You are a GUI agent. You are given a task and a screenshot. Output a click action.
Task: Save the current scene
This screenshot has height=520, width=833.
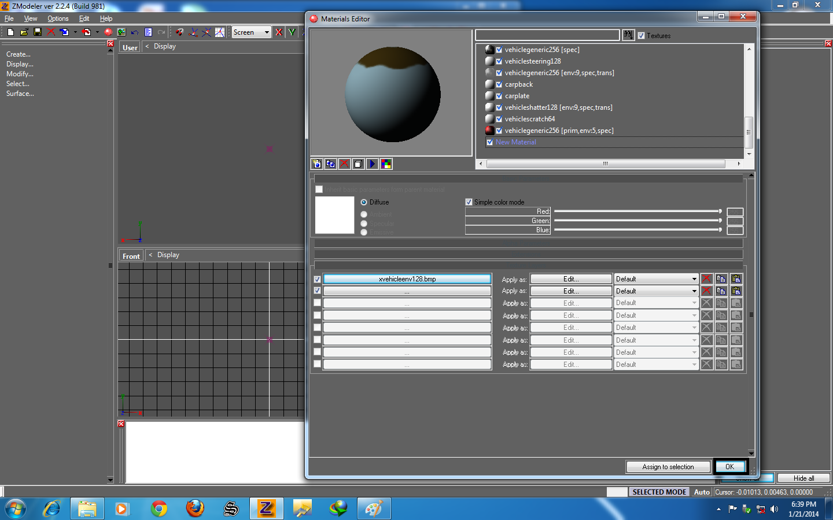(37, 32)
